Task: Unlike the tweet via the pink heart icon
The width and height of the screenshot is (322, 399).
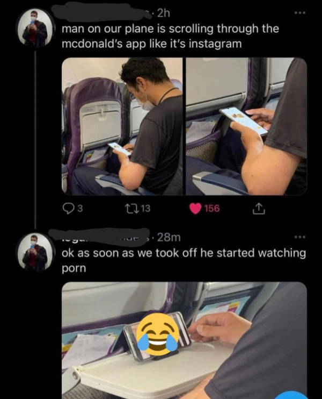Action: pos(195,209)
